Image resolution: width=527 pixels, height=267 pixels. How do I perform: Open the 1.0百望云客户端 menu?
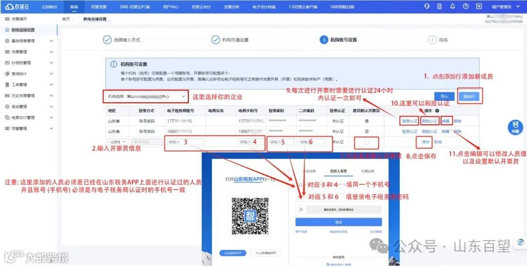click(303, 7)
